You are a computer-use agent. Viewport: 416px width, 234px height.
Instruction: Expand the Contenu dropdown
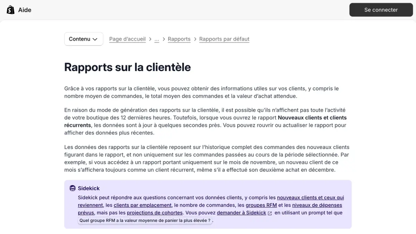(84, 39)
